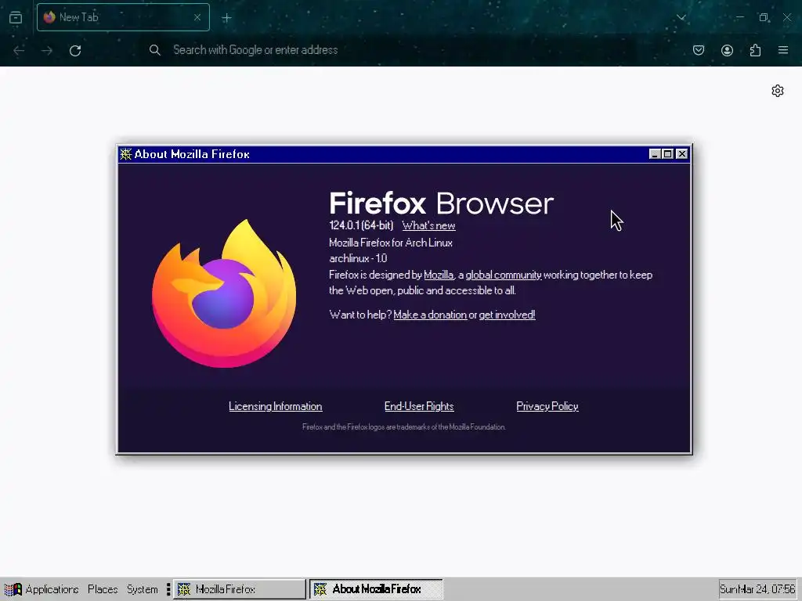
Task: Switch to About Mozilla Firefox taskbar entry
Action: 376,589
